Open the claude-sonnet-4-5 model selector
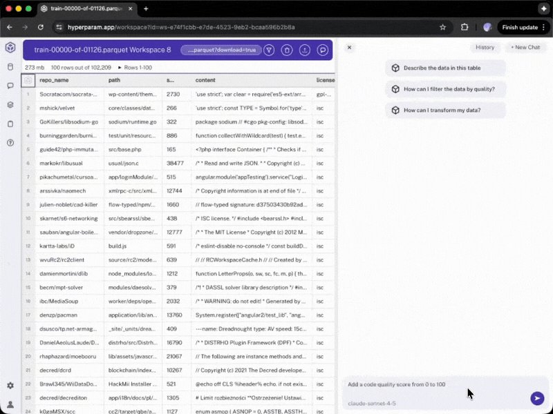The image size is (553, 414). [372, 404]
